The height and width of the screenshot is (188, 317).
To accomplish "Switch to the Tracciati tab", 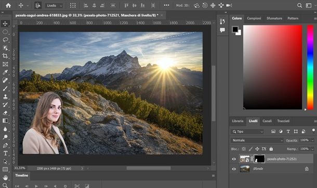I will (x=283, y=121).
